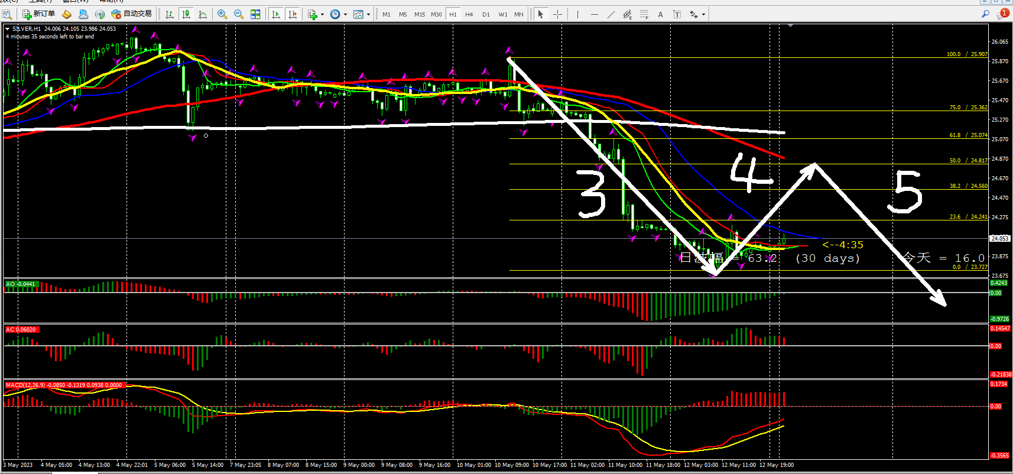1013x474 pixels.
Task: Open the Indicators list dropdown arrow
Action: pos(322,14)
